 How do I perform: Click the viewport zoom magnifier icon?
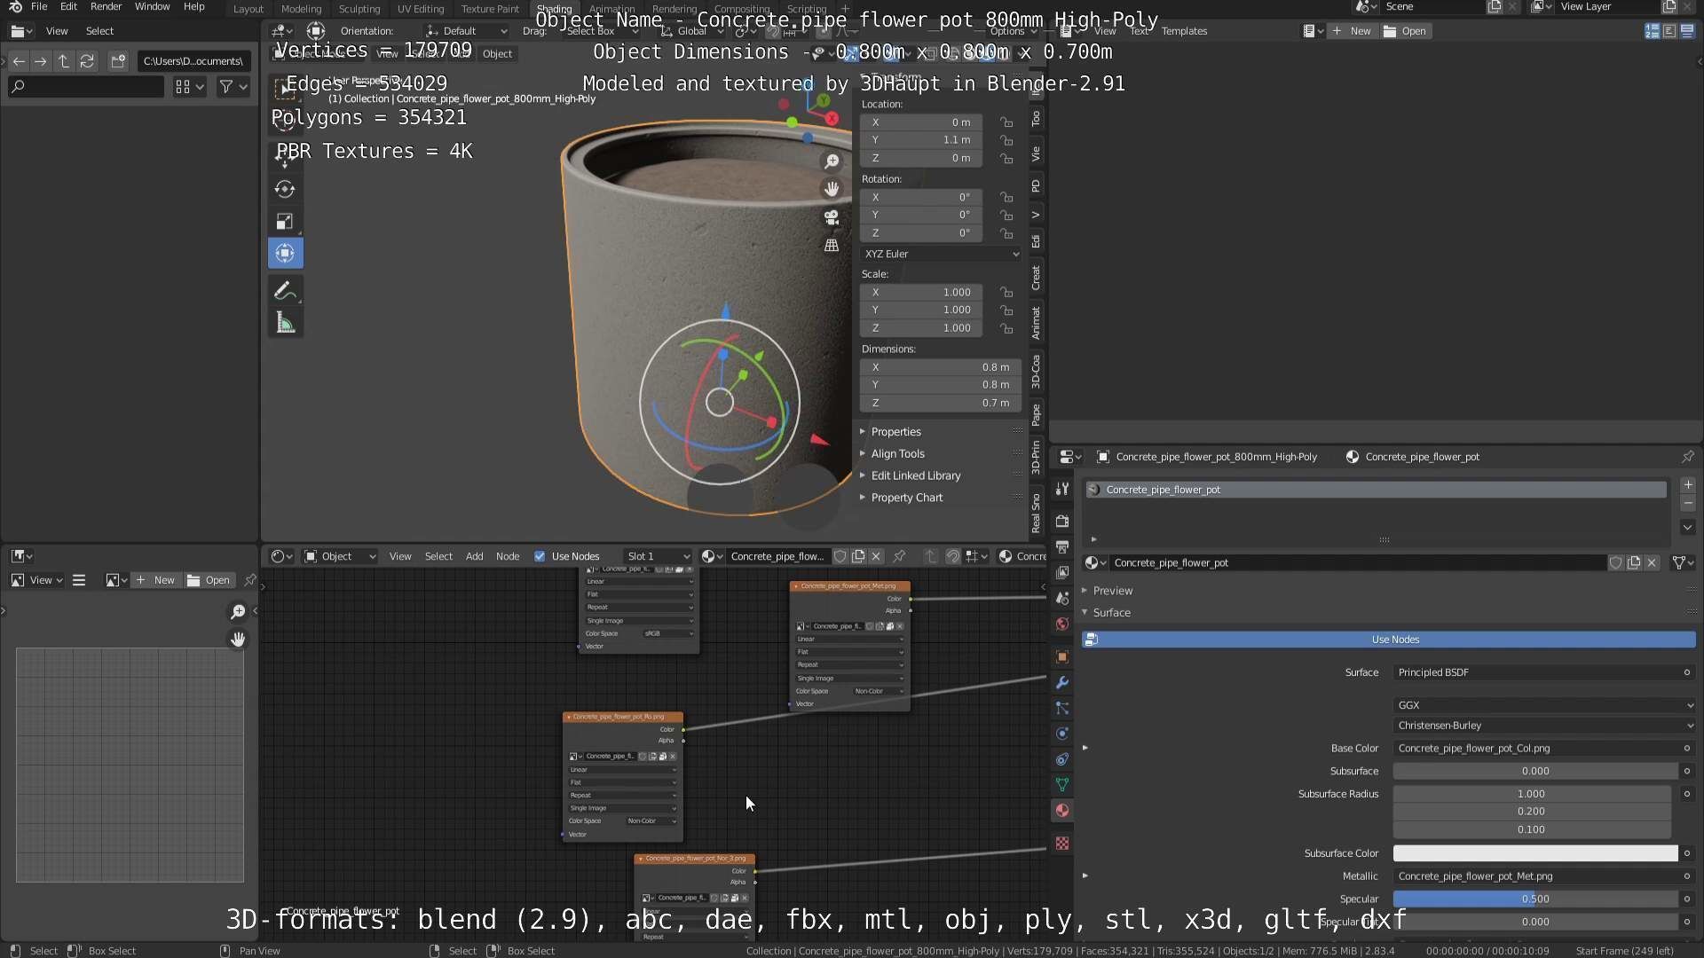[x=832, y=161]
